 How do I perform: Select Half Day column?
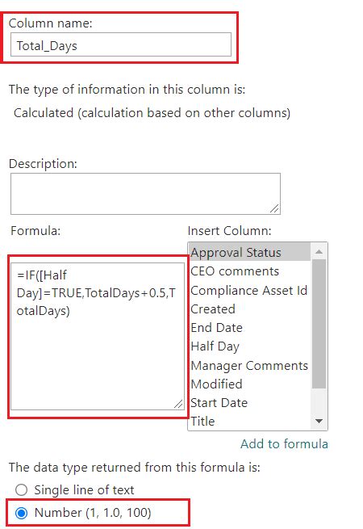249,346
